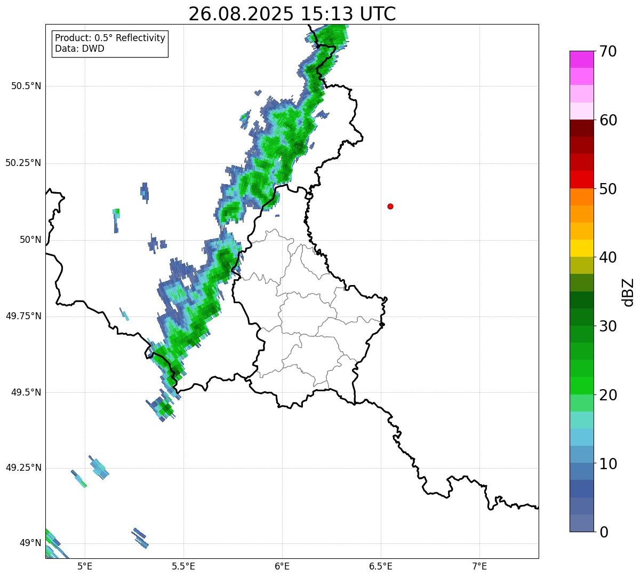Click the 49.5°N latitude label
This screenshot has height=577, width=641.
click(26, 392)
